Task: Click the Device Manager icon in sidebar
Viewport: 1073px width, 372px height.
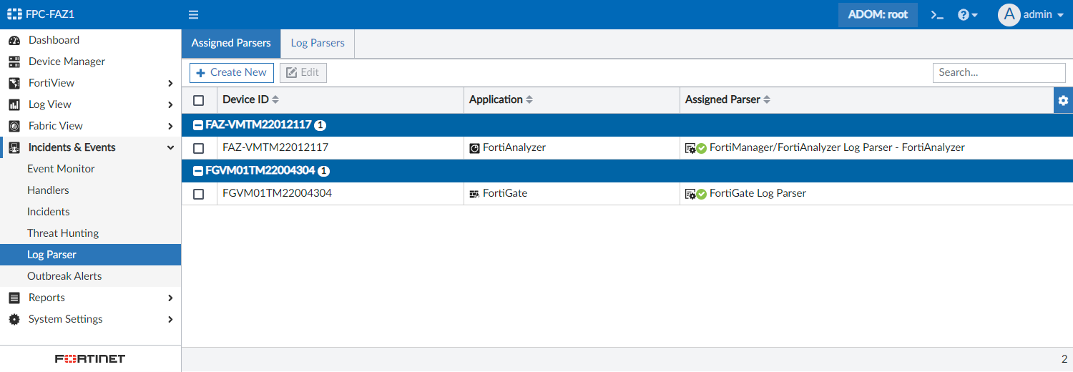Action: point(14,62)
